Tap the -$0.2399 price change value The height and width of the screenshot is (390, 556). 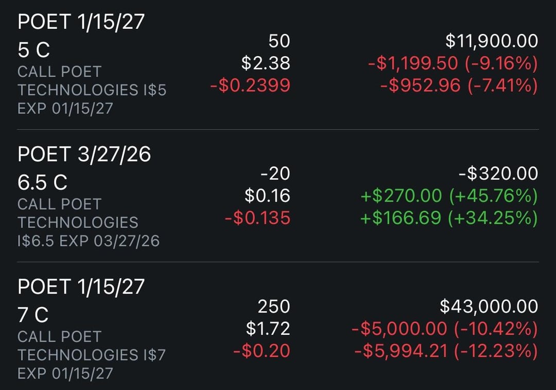point(250,86)
